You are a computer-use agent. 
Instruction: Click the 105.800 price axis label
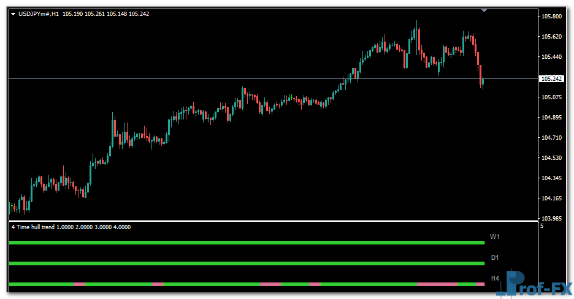pos(552,17)
